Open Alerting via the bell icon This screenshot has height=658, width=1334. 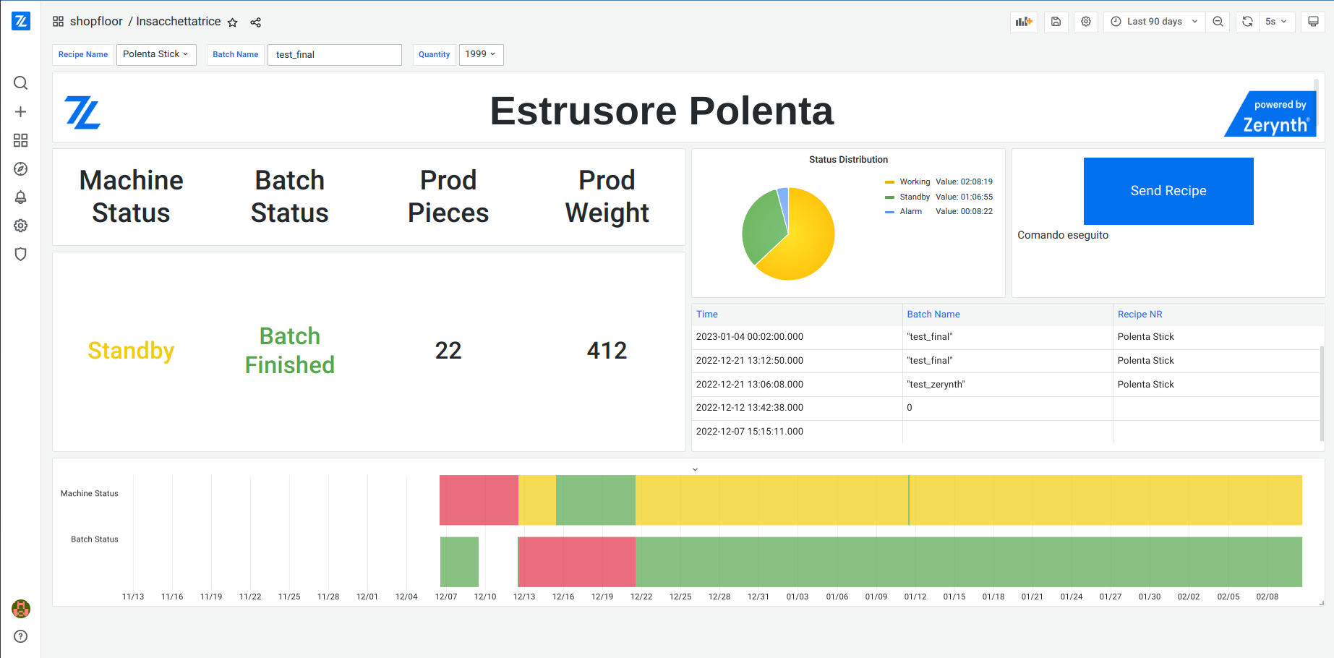[x=20, y=197]
